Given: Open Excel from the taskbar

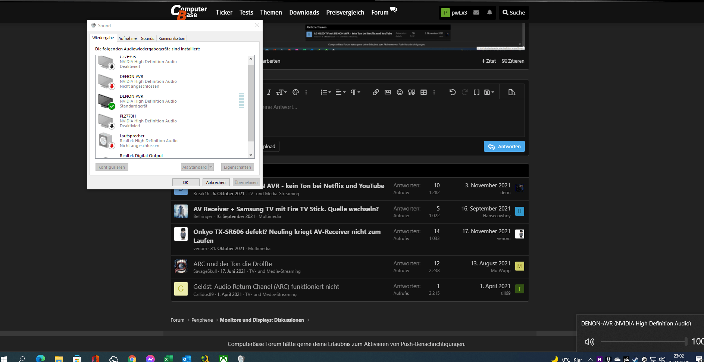Looking at the screenshot, I should coord(169,359).
